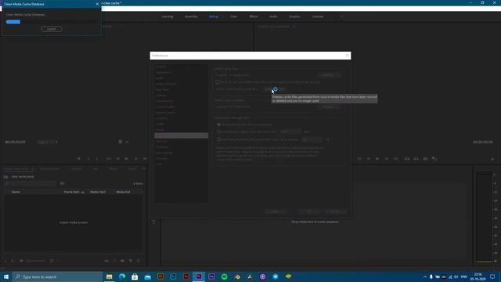Viewport: 501px width, 282px height.
Task: Expand Project panel tabs overflow chevron
Action: tap(144, 168)
